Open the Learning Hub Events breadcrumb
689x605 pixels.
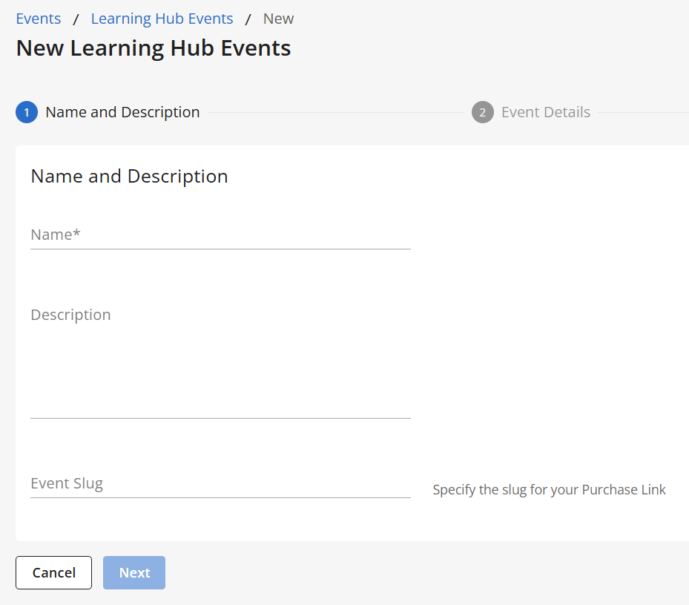162,19
